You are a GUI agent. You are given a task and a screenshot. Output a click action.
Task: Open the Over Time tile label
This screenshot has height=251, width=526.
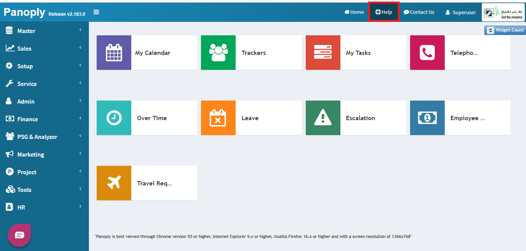coord(152,118)
